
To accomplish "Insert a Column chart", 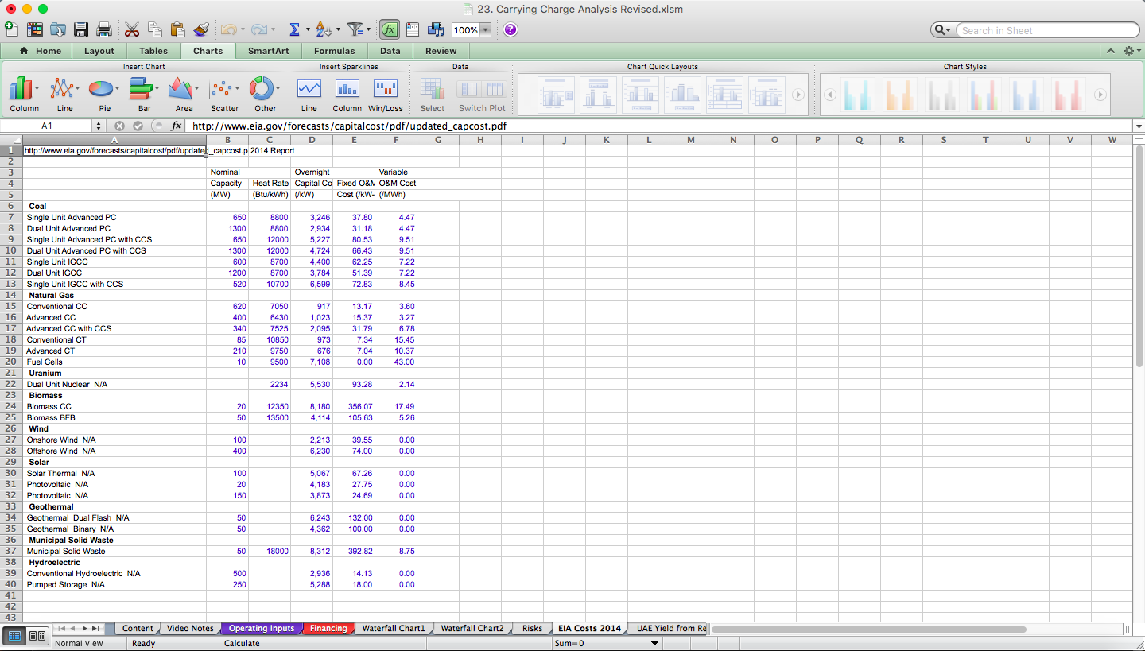I will pos(24,95).
